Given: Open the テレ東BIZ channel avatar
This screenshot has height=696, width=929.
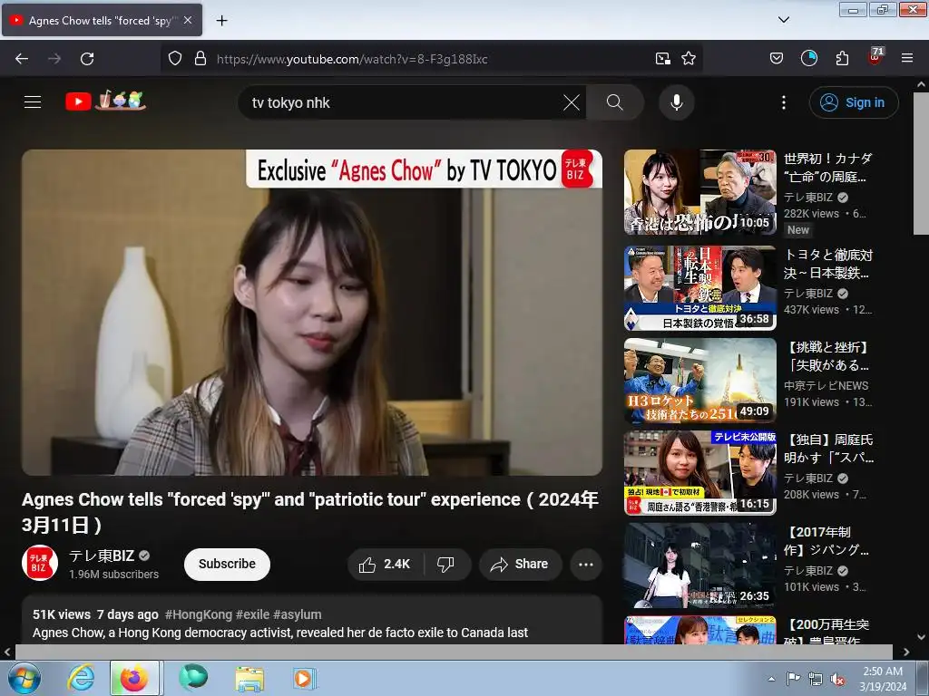Looking at the screenshot, I should (40, 563).
